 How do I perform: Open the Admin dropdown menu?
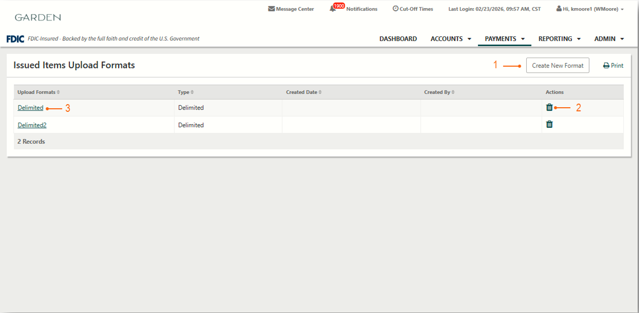609,39
